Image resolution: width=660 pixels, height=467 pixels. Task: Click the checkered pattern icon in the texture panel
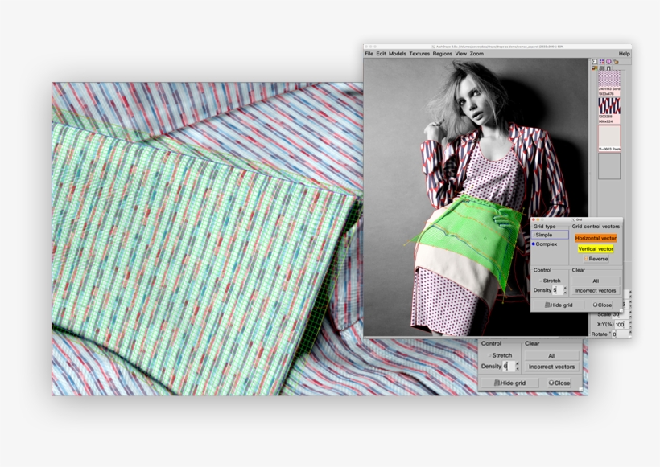(x=609, y=78)
